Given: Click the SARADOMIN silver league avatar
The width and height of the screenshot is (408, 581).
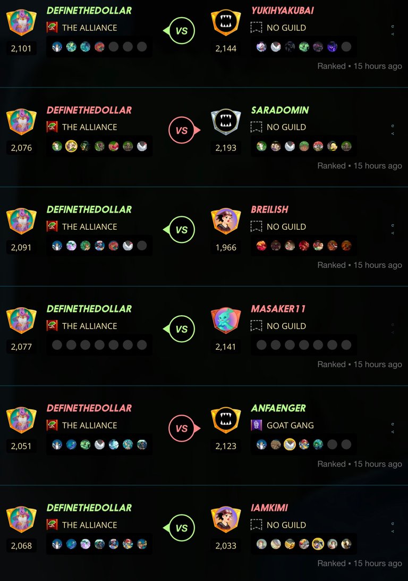Looking at the screenshot, I should (226, 122).
